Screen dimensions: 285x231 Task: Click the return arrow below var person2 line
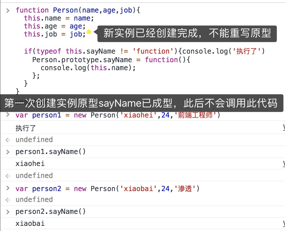point(8,200)
